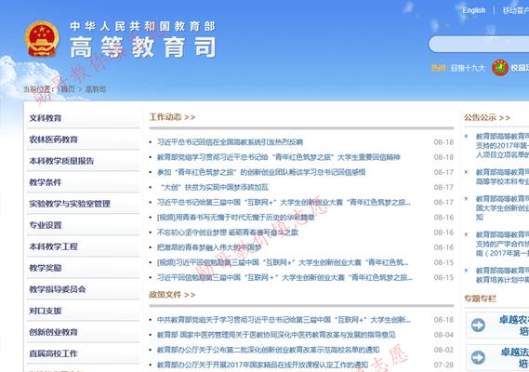The width and height of the screenshot is (529, 372).
Task: Click the 高等教育司 site title
Action: tap(142, 47)
